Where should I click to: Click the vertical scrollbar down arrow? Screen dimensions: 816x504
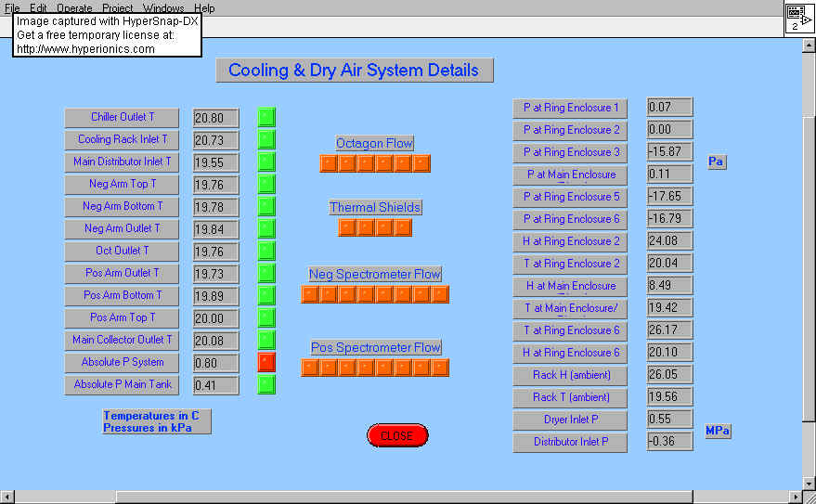pyautogui.click(x=809, y=484)
